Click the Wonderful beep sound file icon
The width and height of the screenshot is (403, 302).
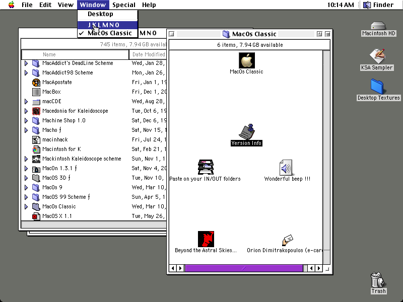pos(286,168)
